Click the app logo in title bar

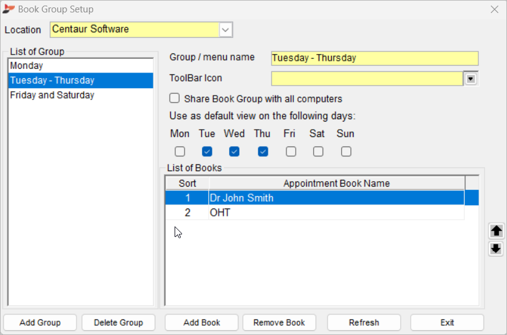pyautogui.click(x=8, y=9)
